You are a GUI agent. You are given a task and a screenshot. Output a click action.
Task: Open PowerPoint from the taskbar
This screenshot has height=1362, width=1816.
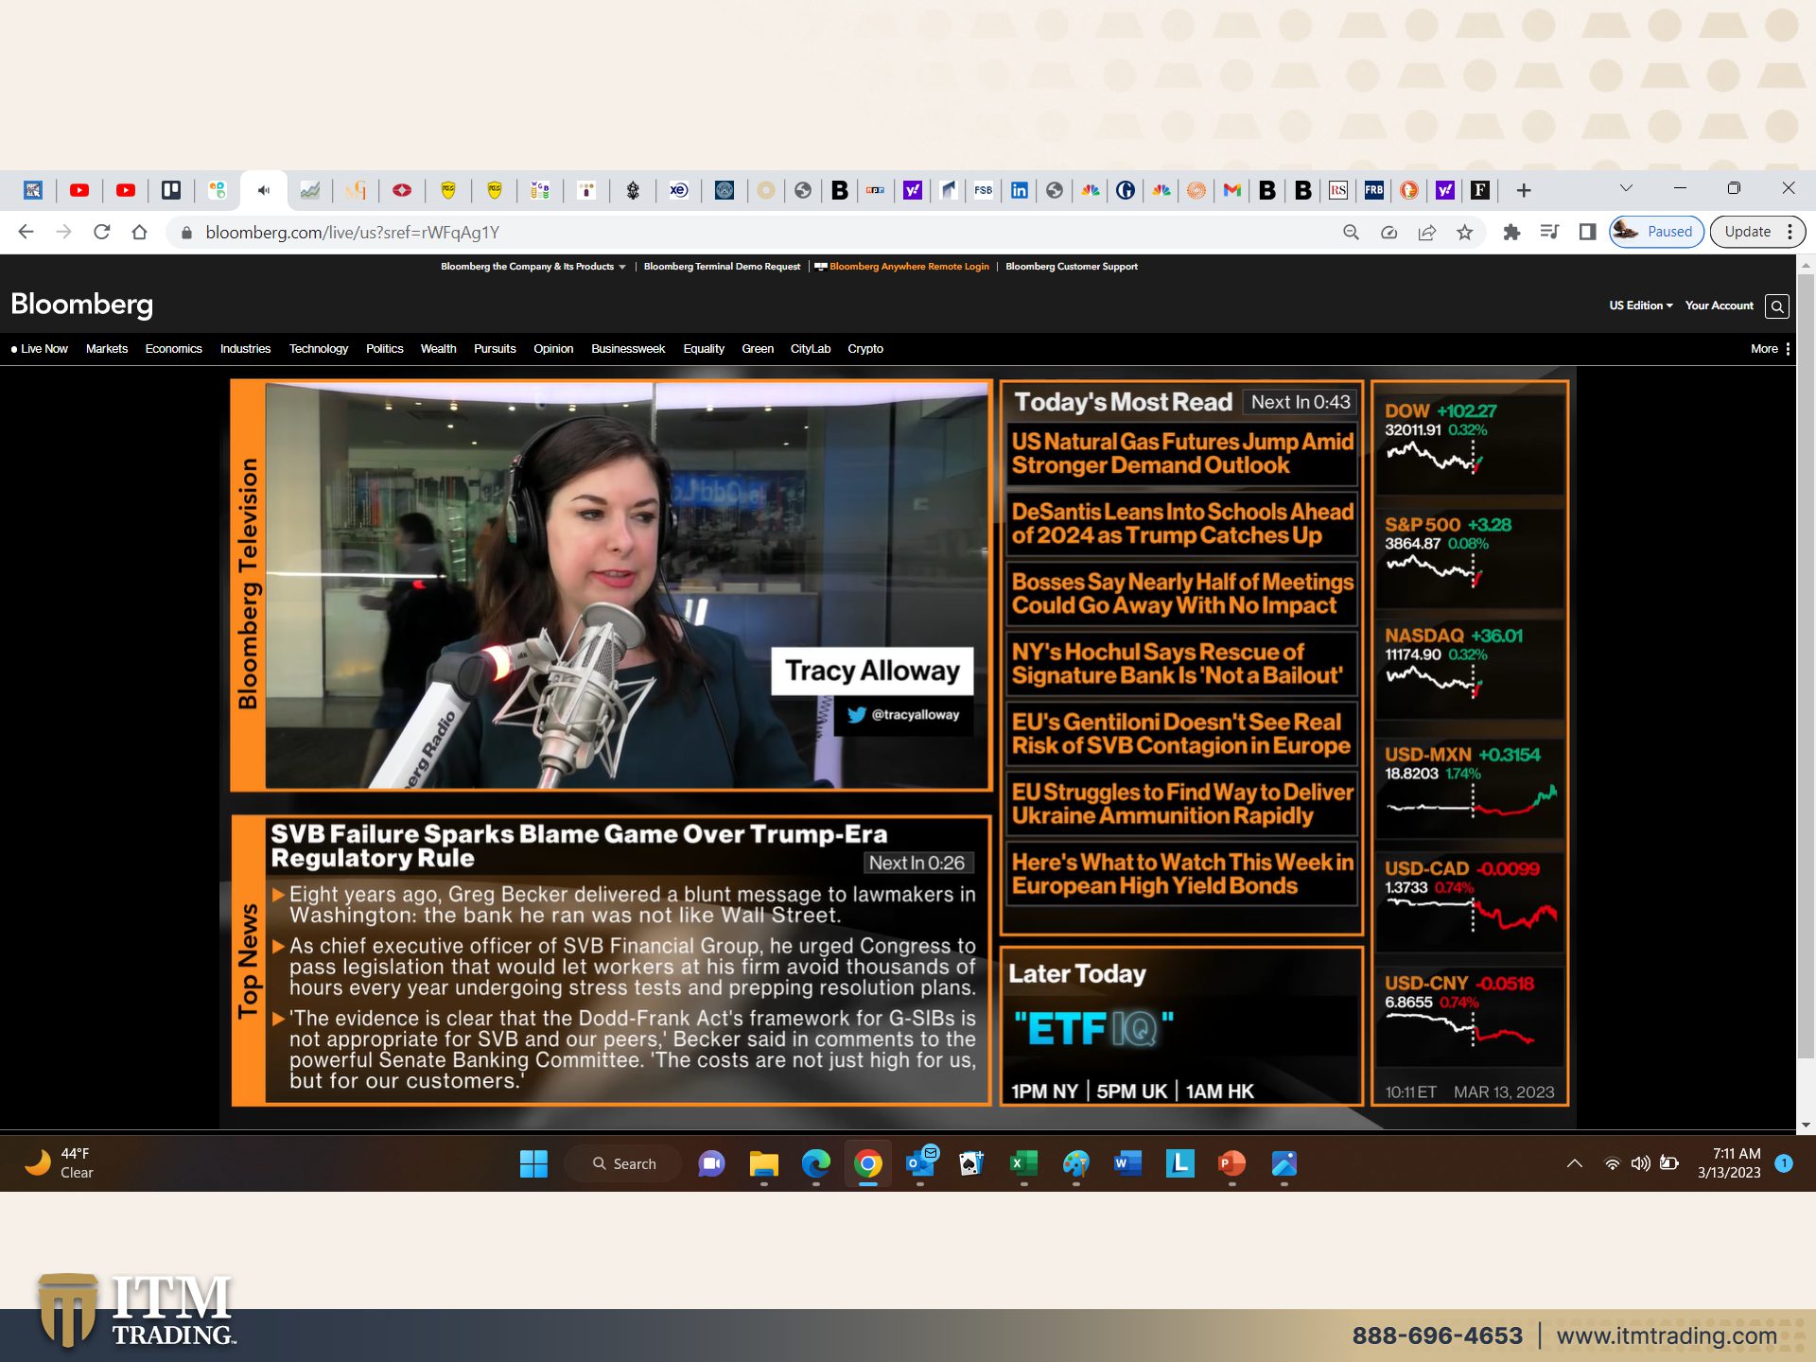(x=1231, y=1163)
